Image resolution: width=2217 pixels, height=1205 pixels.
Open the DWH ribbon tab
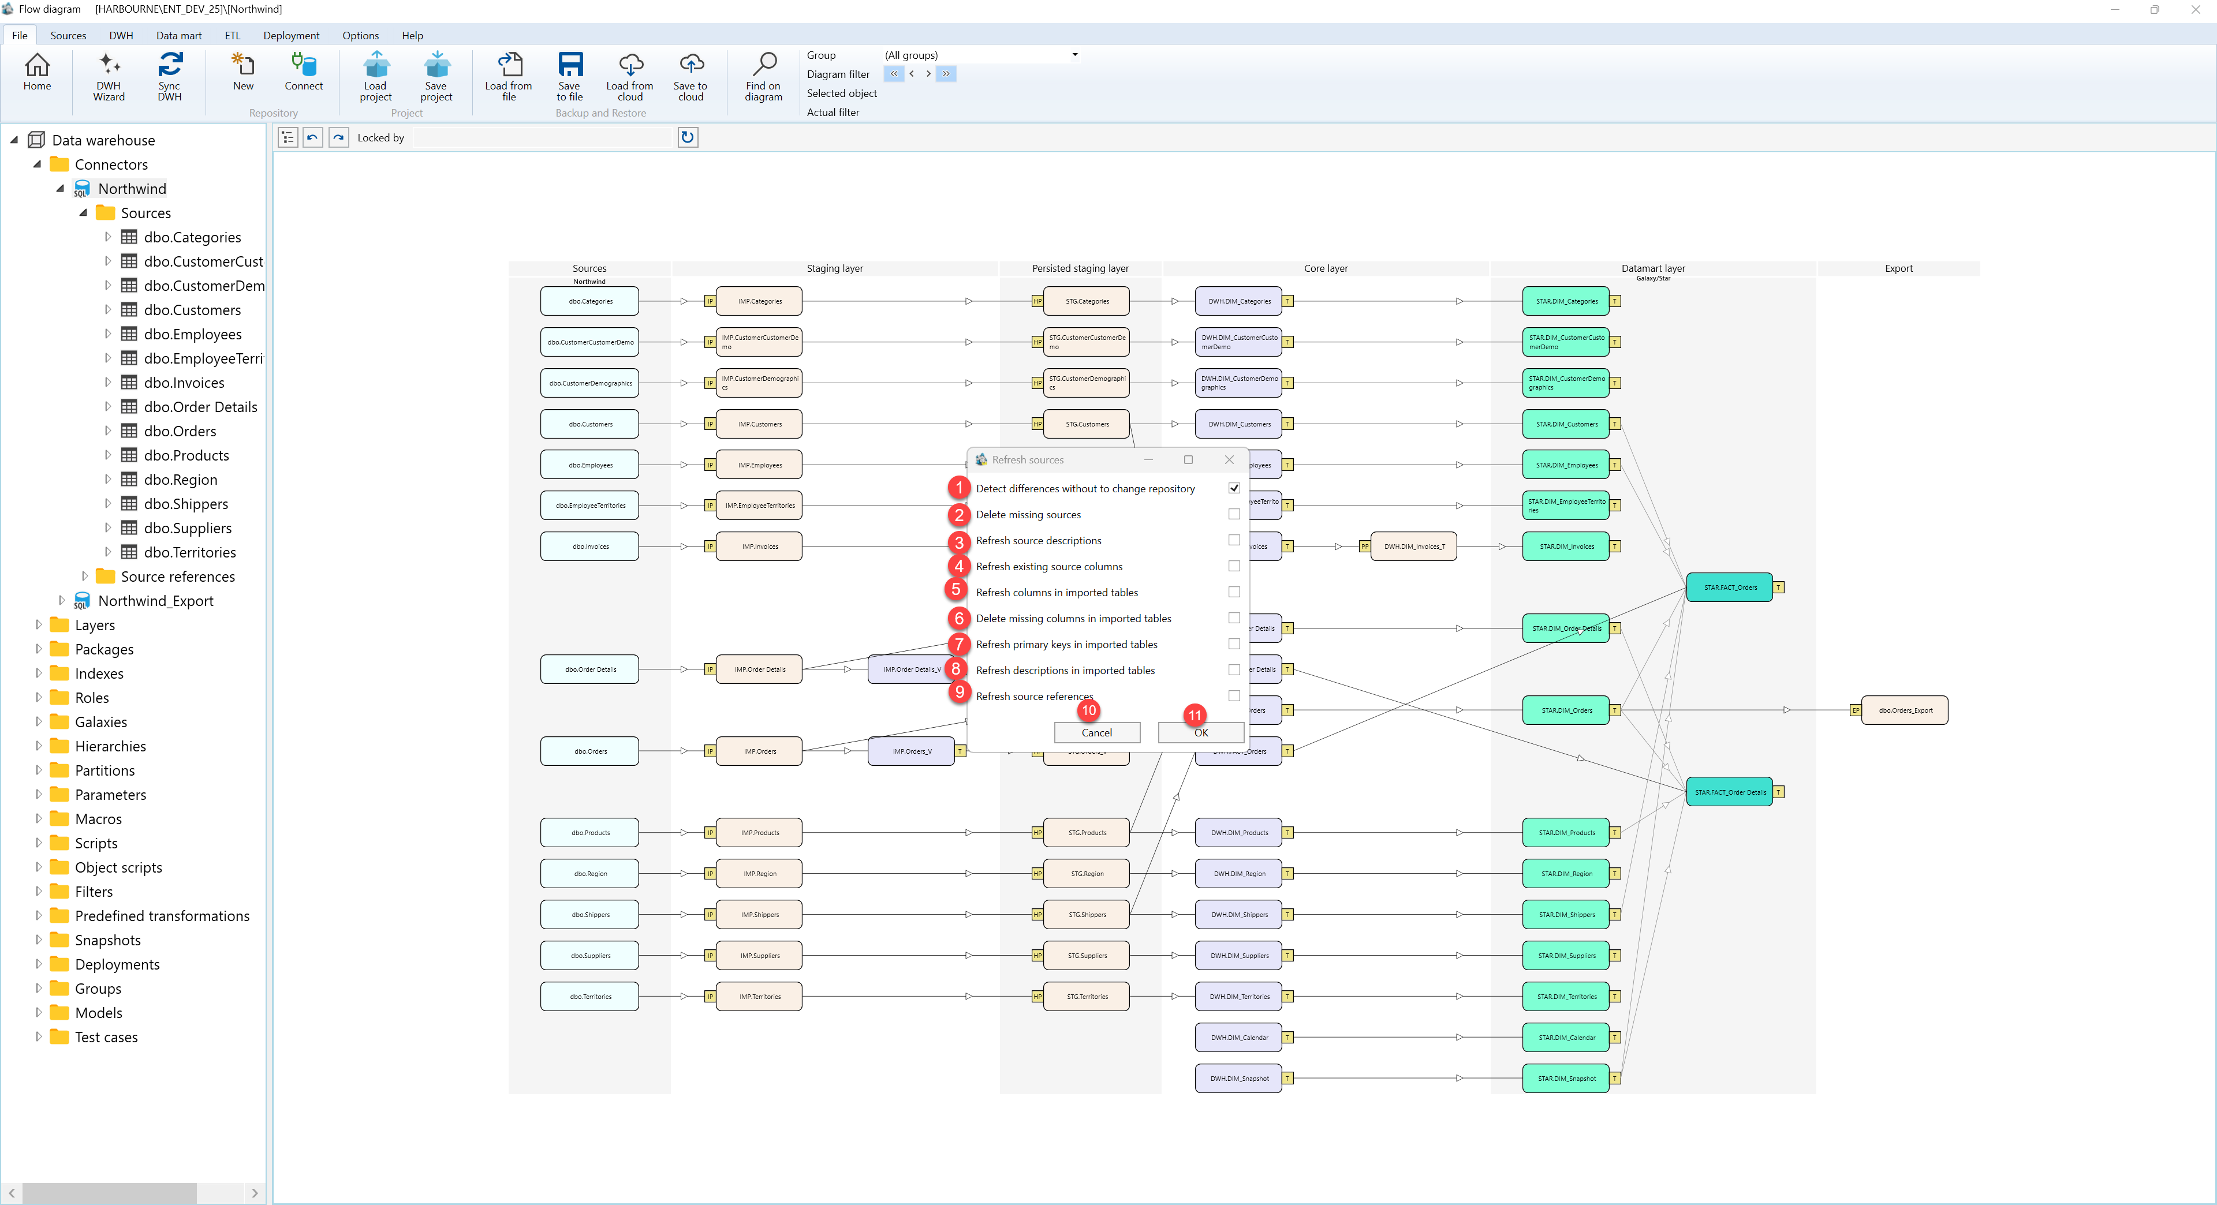121,35
